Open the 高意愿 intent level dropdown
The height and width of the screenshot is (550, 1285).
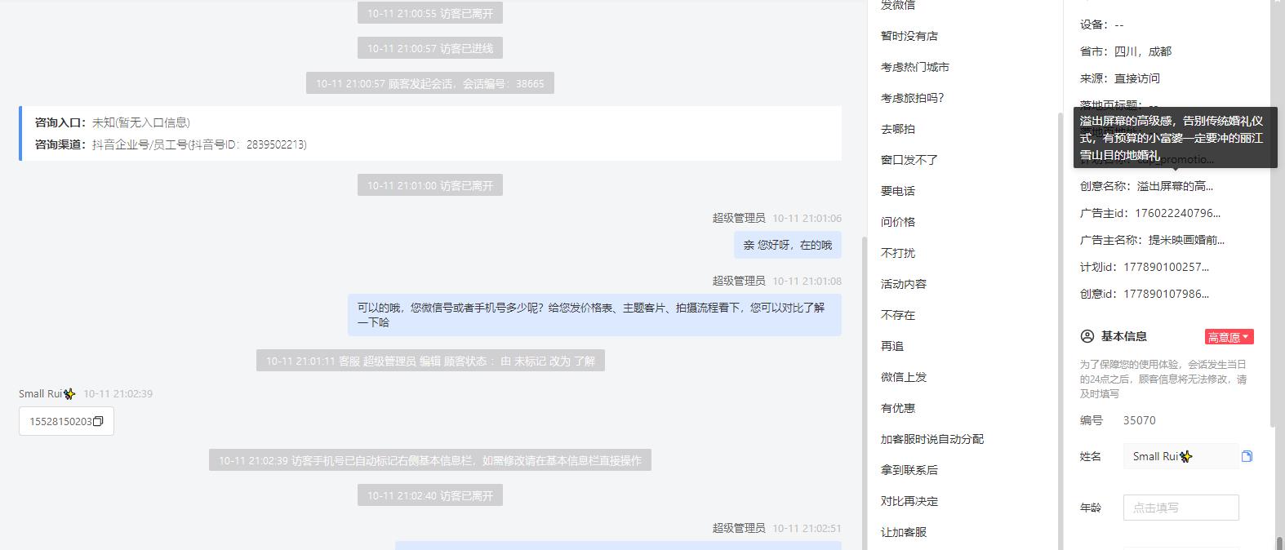pyautogui.click(x=1229, y=337)
